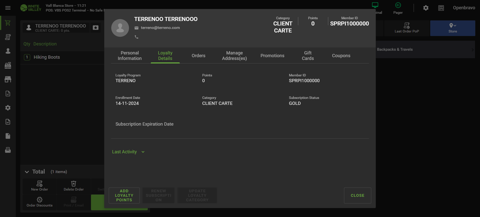Click the New Order icon button
Screen dimensions: 480x217
click(39, 186)
